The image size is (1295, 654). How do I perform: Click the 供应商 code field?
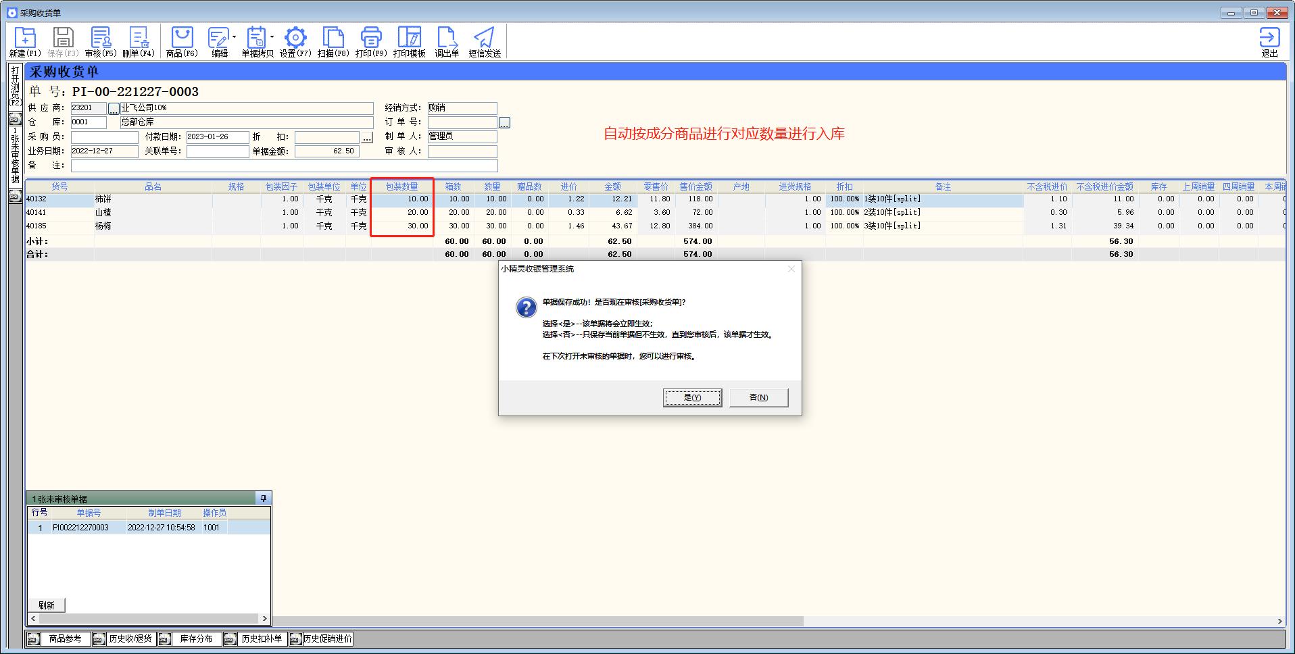[x=89, y=108]
